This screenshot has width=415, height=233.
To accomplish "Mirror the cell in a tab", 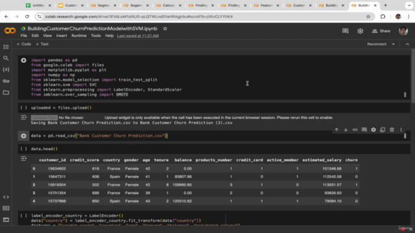I will (x=383, y=129).
